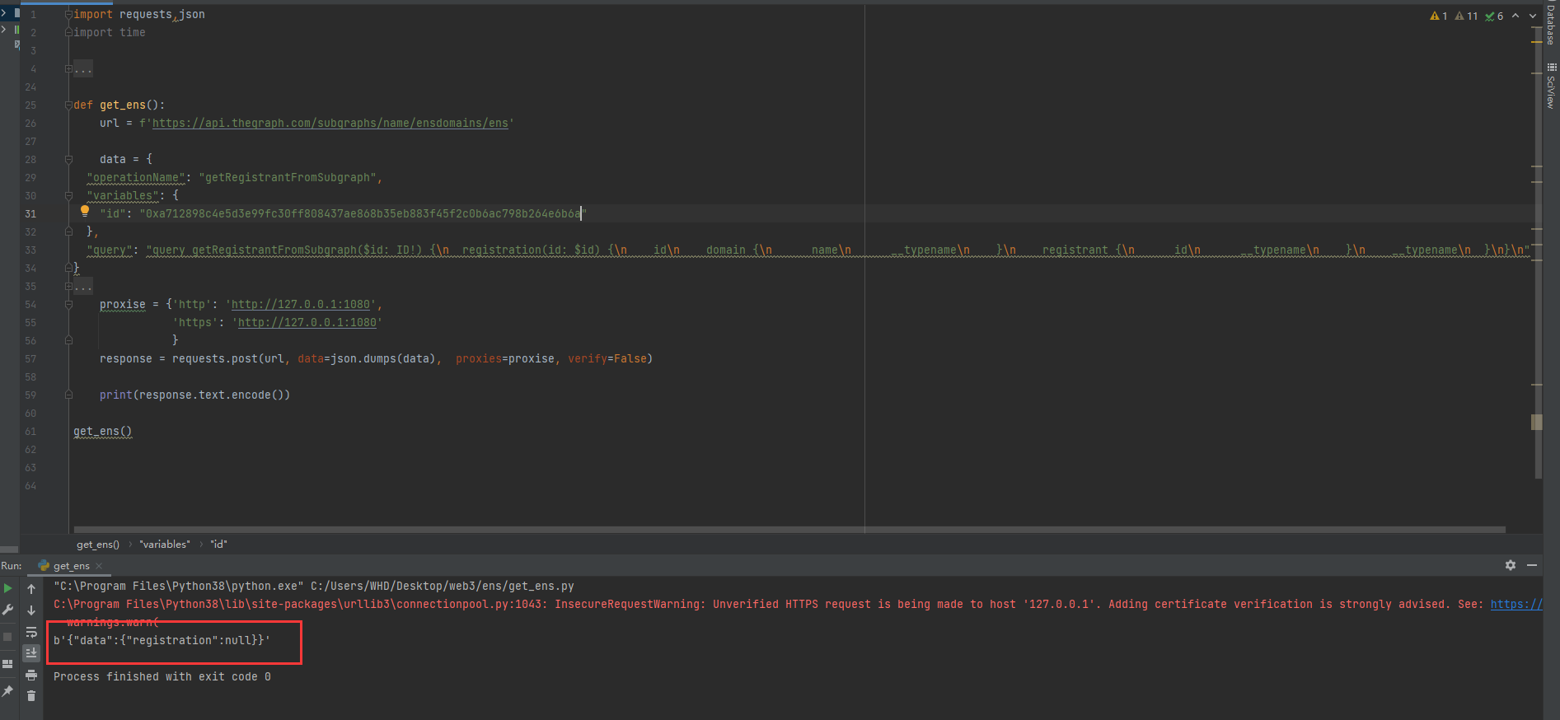Image resolution: width=1560 pixels, height=720 pixels.
Task: Open the 'https' proxy URL link on line 55
Action: click(x=307, y=323)
